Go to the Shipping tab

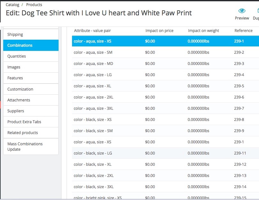(x=15, y=34)
